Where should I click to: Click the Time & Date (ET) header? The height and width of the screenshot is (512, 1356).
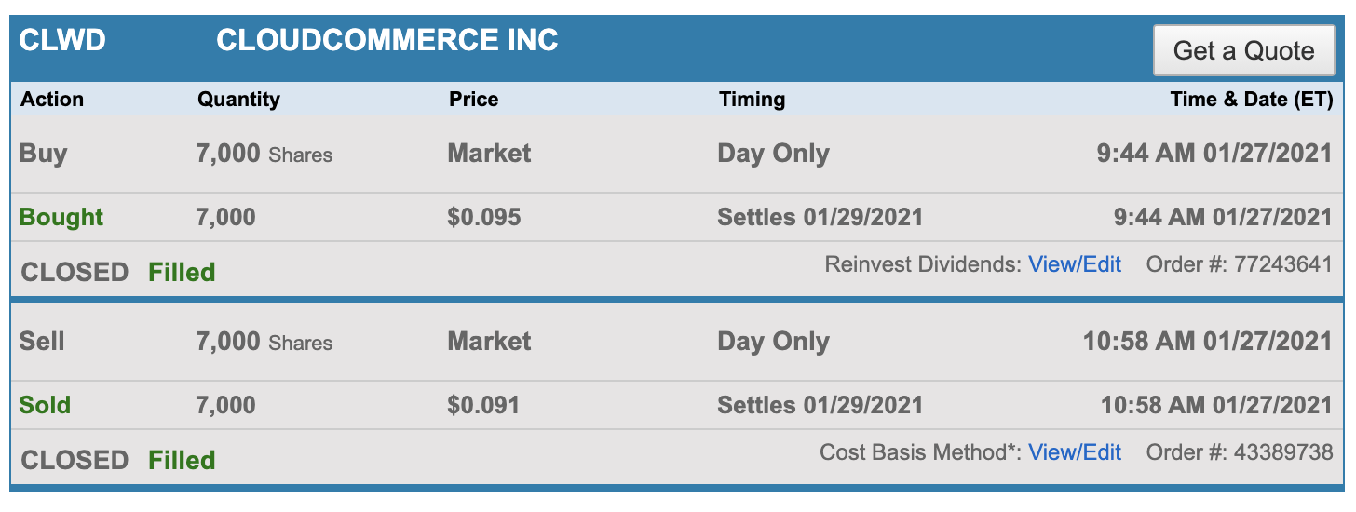1251,100
